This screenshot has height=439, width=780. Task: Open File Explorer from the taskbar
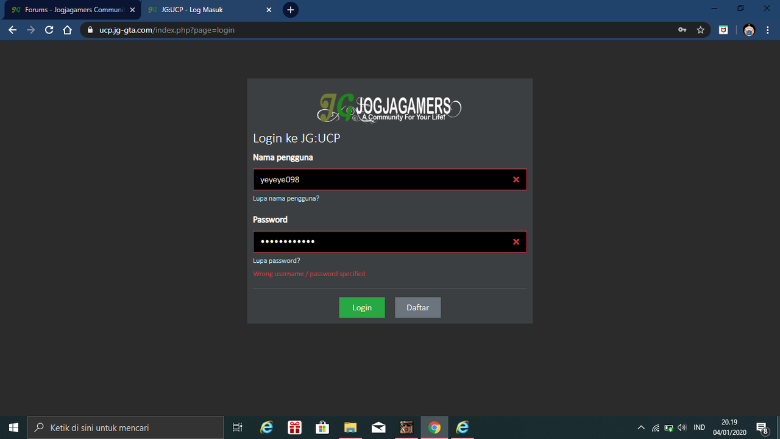pyautogui.click(x=350, y=427)
